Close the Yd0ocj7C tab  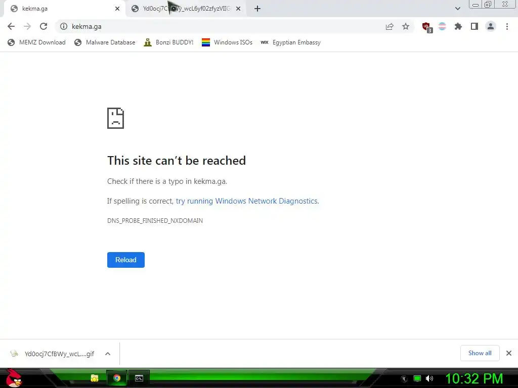(238, 9)
